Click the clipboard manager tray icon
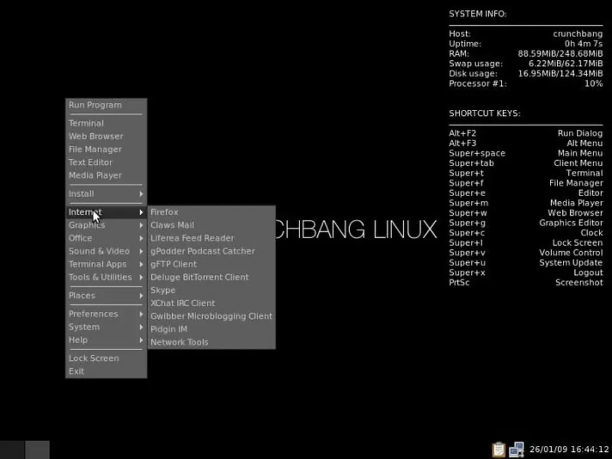 click(x=498, y=449)
